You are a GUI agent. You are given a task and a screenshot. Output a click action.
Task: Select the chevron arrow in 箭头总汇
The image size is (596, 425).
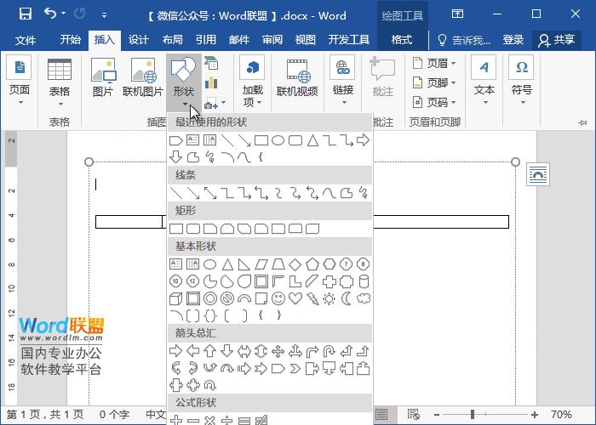[x=295, y=368]
